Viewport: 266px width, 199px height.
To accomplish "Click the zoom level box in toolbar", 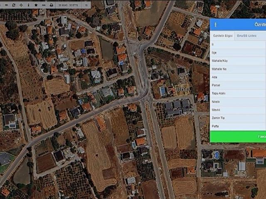I will click(86, 5).
